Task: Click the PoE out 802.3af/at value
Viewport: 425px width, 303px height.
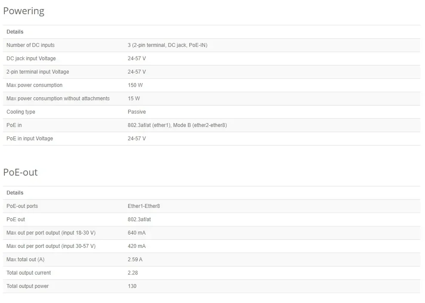Action: pos(139,219)
